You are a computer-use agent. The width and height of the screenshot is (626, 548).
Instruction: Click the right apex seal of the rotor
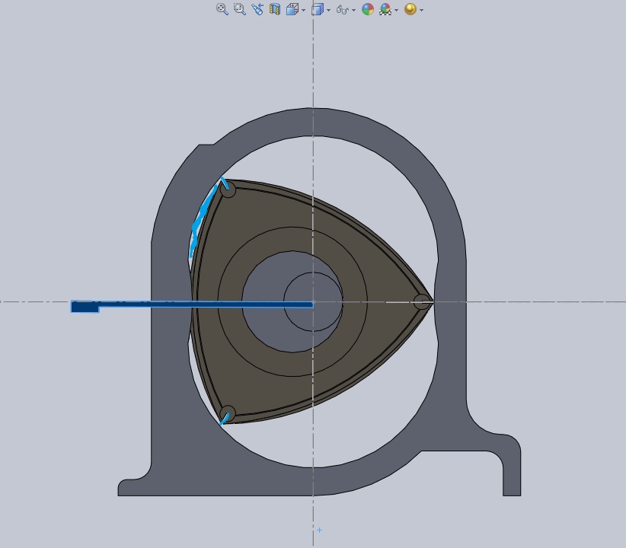click(x=421, y=302)
